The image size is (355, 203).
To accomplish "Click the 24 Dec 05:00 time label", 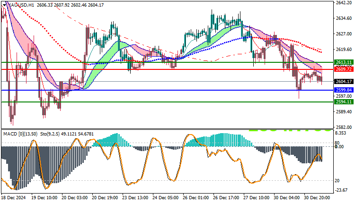I will [166, 198].
